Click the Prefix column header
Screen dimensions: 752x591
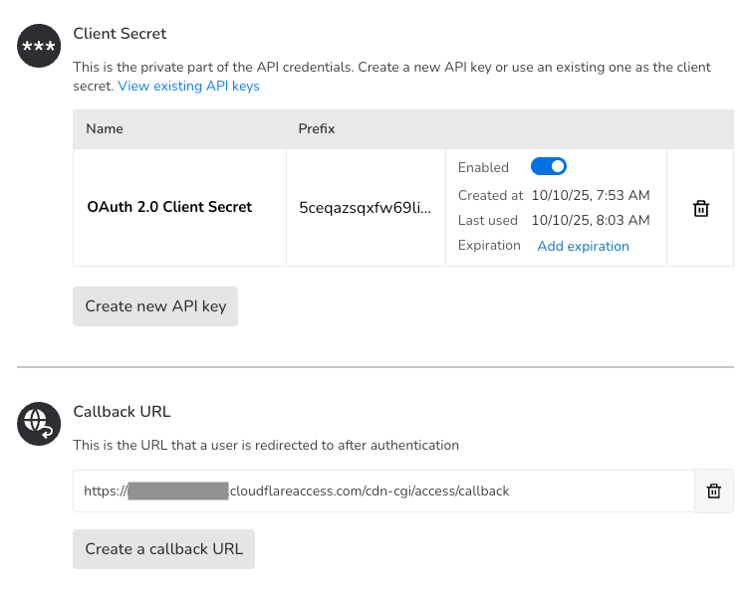coord(317,129)
